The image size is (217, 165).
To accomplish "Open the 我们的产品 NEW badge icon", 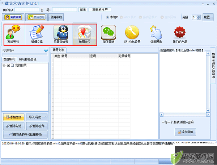I will pyautogui.click(x=180, y=35).
